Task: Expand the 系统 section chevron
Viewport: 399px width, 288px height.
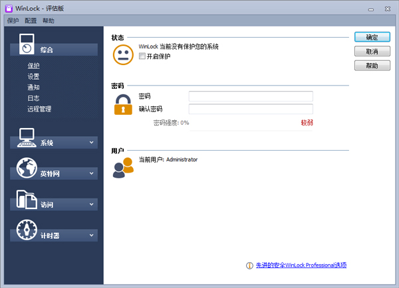Action: (91, 143)
